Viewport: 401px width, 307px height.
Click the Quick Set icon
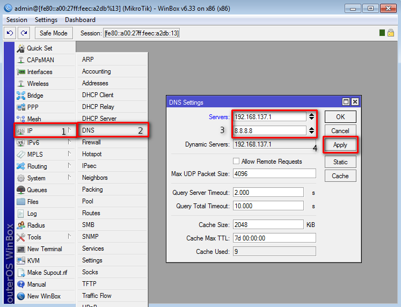(21, 48)
